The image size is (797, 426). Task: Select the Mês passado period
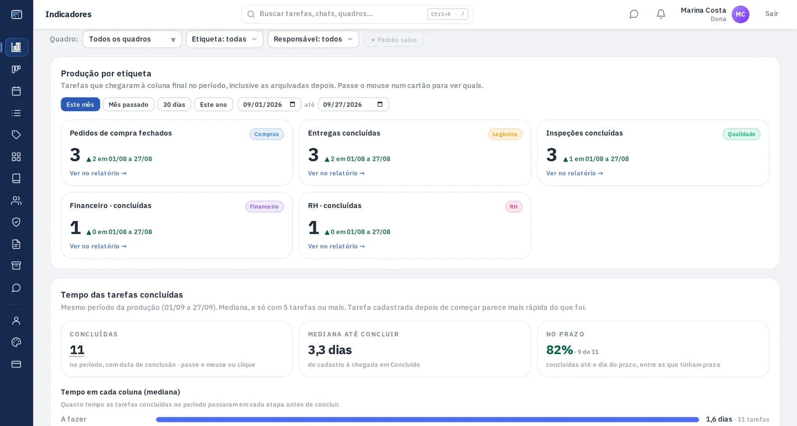click(x=129, y=105)
